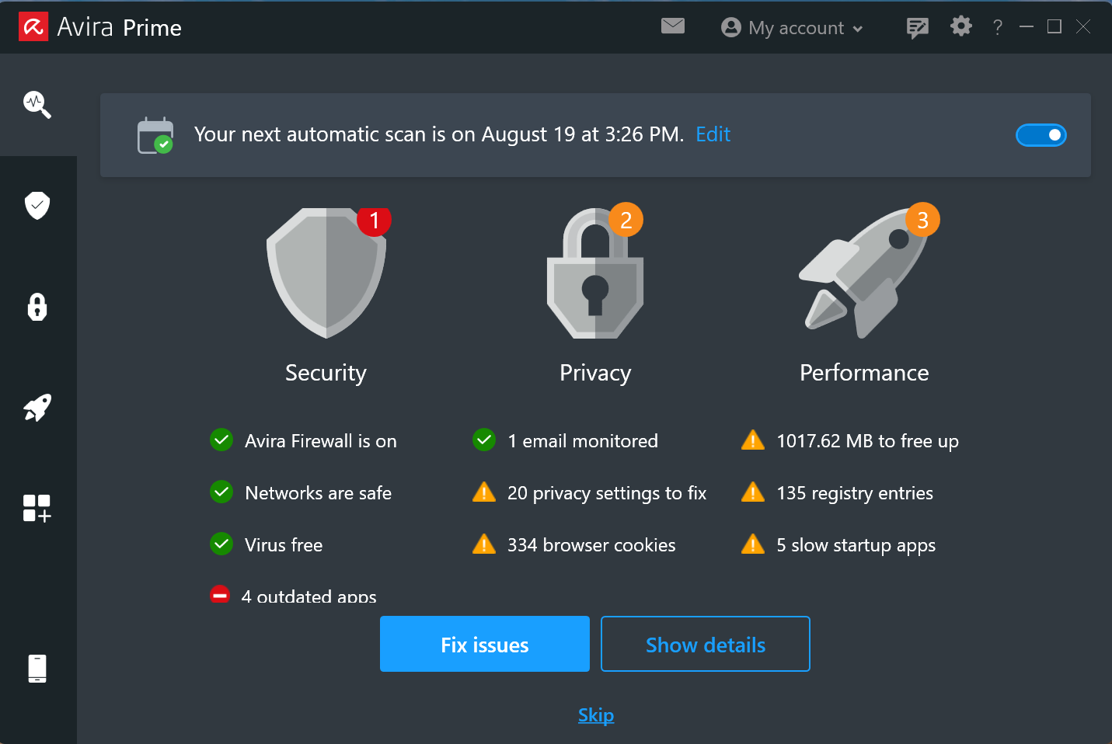1112x744 pixels.
Task: Click the user avatar icon in My account
Action: [731, 27]
